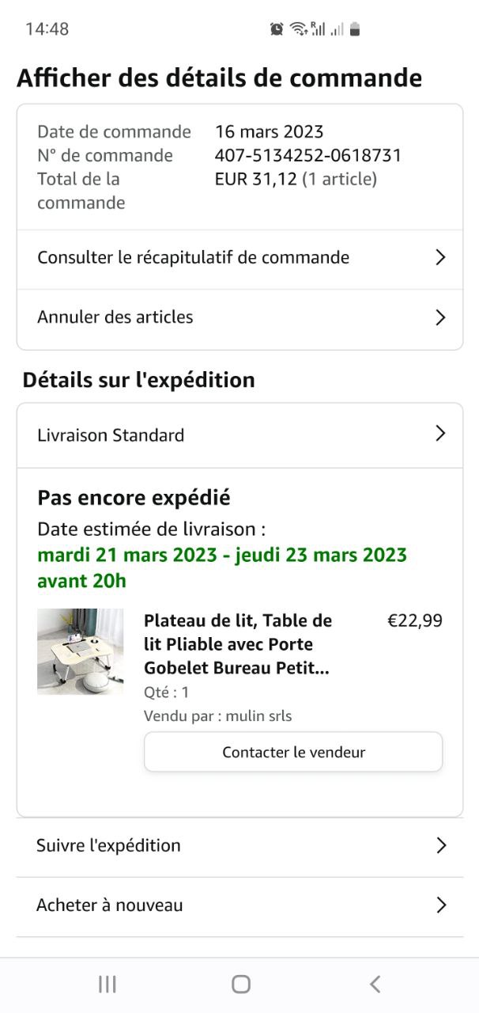This screenshot has height=1013, width=479.
Task: Tap chevron next to Annuler des articles
Action: tap(440, 317)
